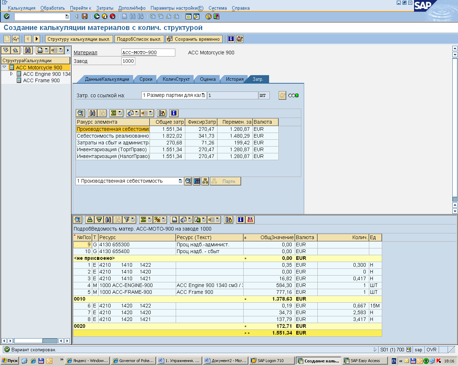Click the main area vertical scrollbar down arrow
This screenshot has width=458, height=366.
455,211
